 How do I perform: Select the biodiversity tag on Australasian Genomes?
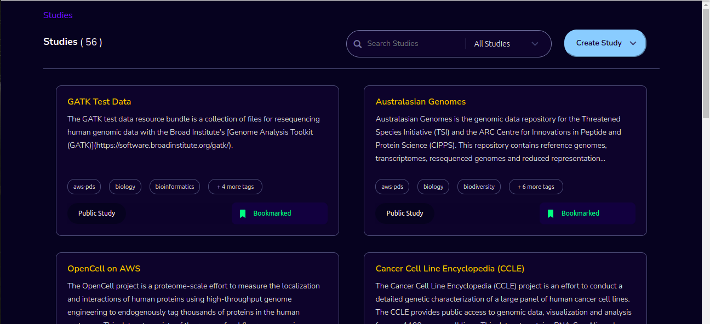[479, 187]
